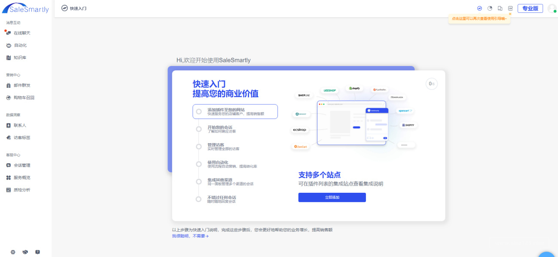Click the multi-device icon in the top bar
The height and width of the screenshot is (257, 558).
coord(500,8)
